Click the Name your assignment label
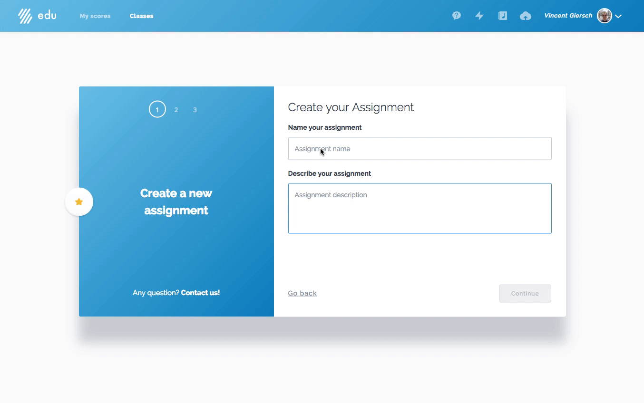The image size is (644, 403). click(325, 127)
